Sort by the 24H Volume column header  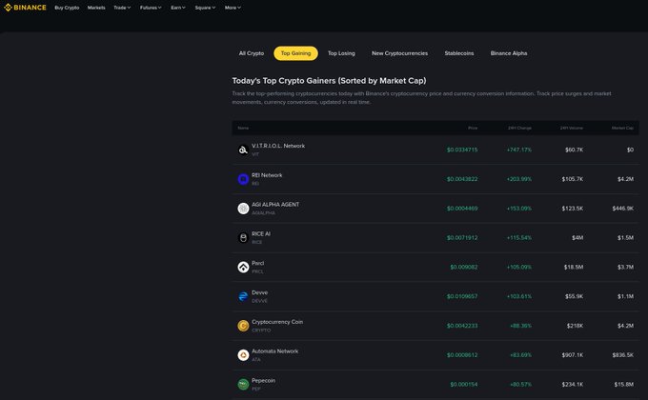[572, 128]
